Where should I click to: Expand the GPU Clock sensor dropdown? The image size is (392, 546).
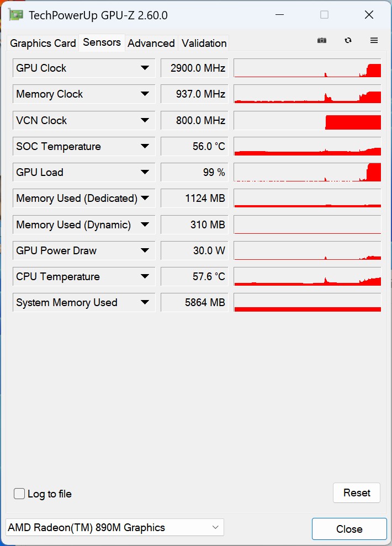tap(145, 68)
